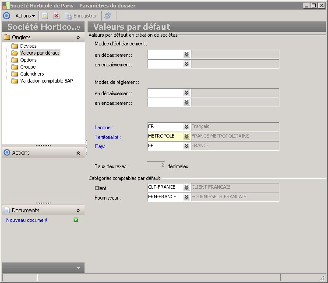This screenshot has height=283, width=328.
Task: Collapse the left sidebar with double-chevron icon
Action: pyautogui.click(x=78, y=27)
